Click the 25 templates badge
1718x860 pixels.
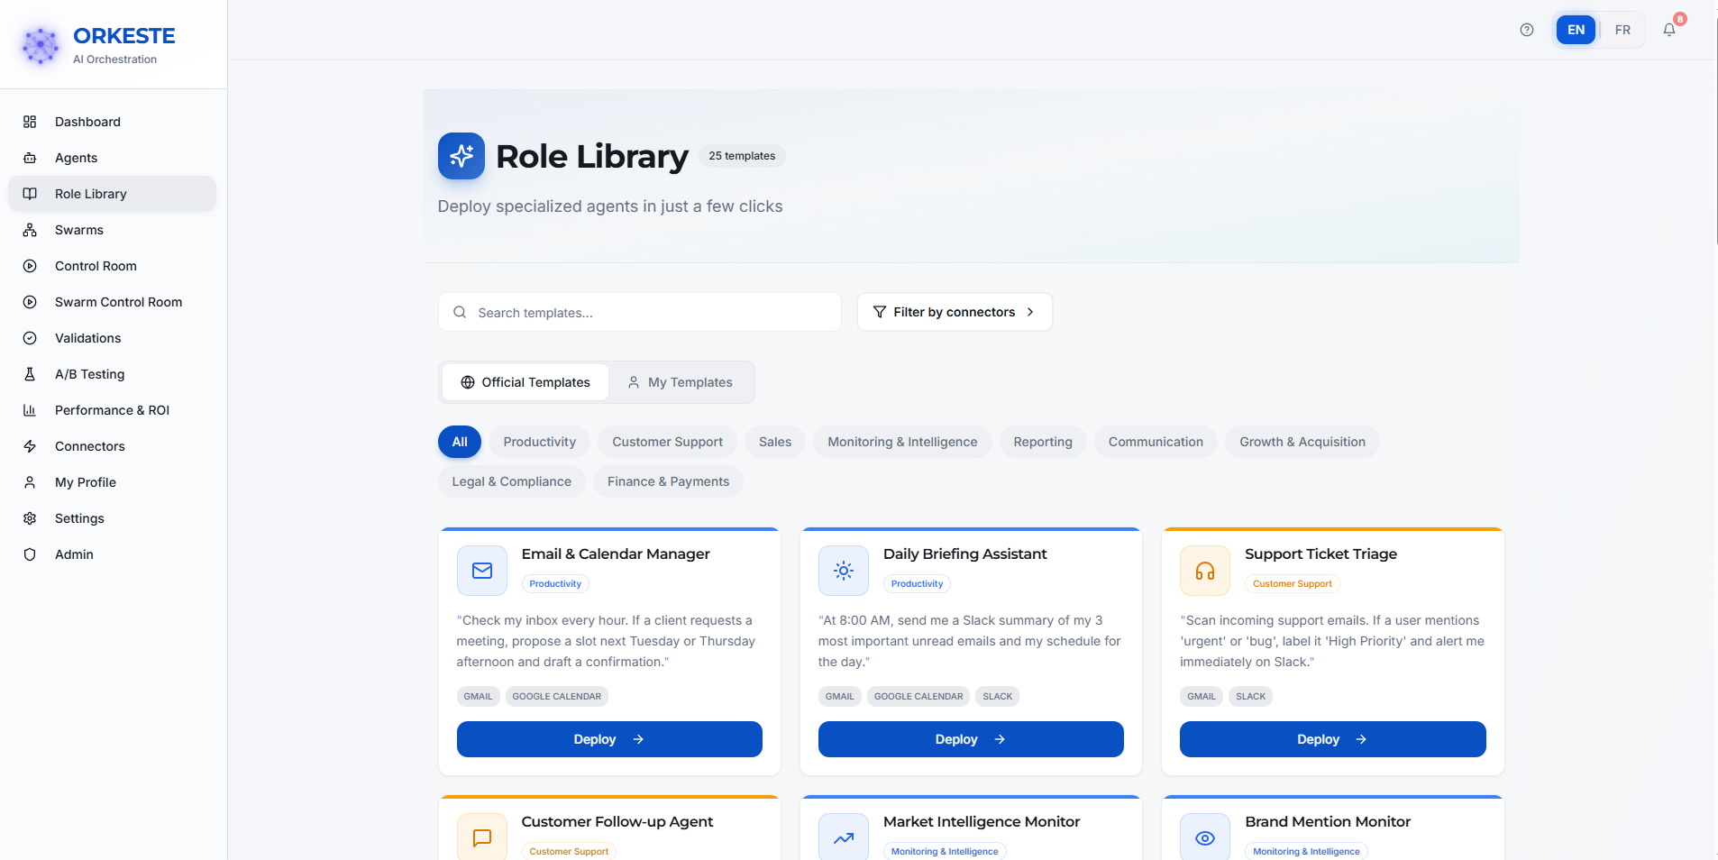(742, 156)
